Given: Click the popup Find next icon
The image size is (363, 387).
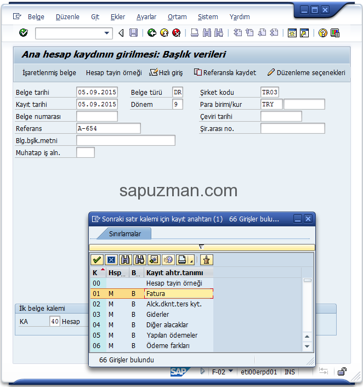Looking at the screenshot, I should pyautogui.click(x=139, y=260).
